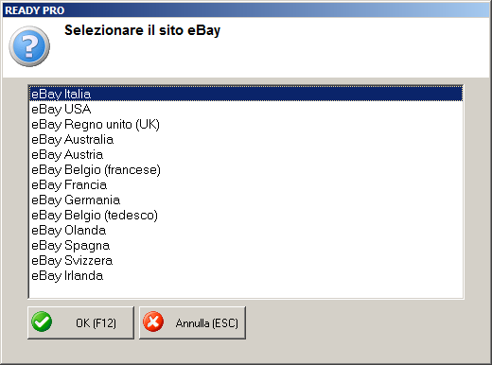Image resolution: width=492 pixels, height=365 pixels.
Task: Pick eBay Svizzera in the list
Action: 246,260
